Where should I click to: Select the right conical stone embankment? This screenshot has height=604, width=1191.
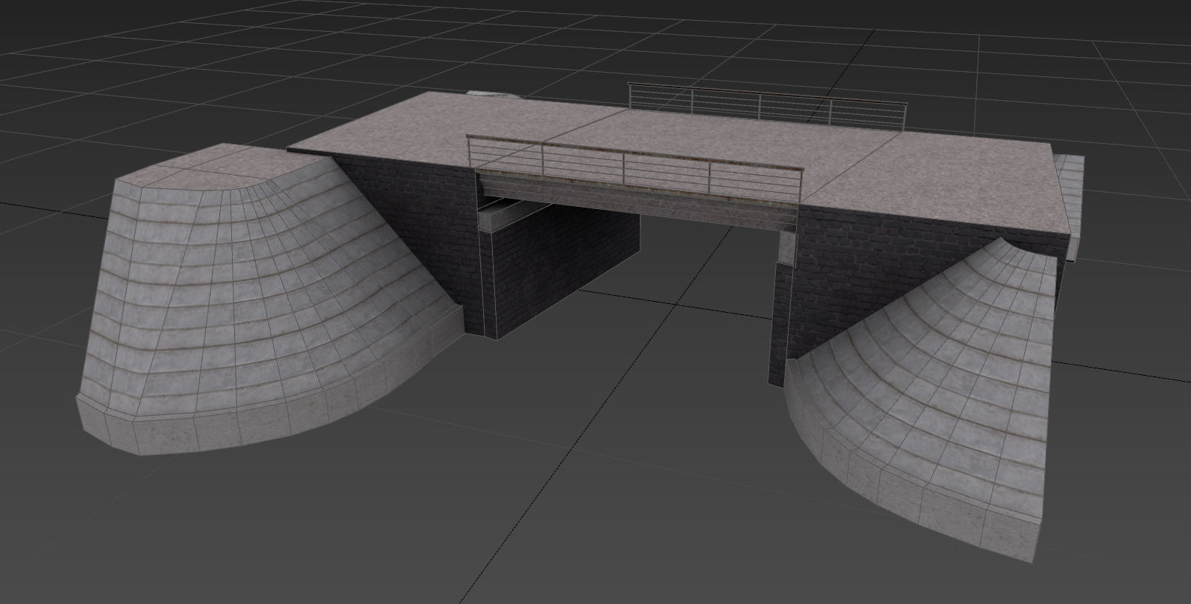click(x=923, y=400)
